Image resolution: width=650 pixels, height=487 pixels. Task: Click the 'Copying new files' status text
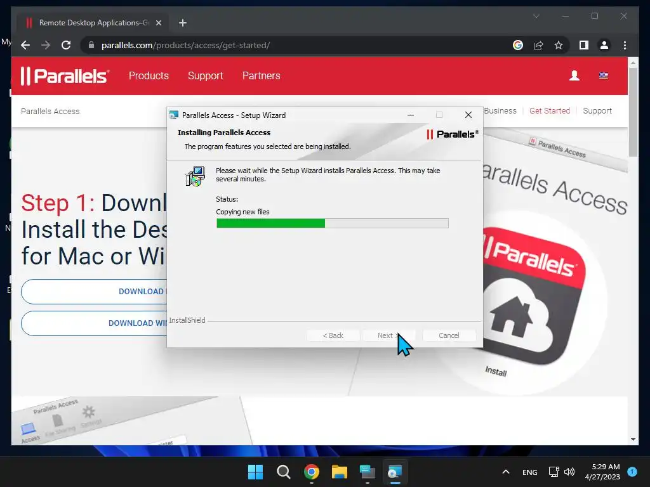(242, 212)
